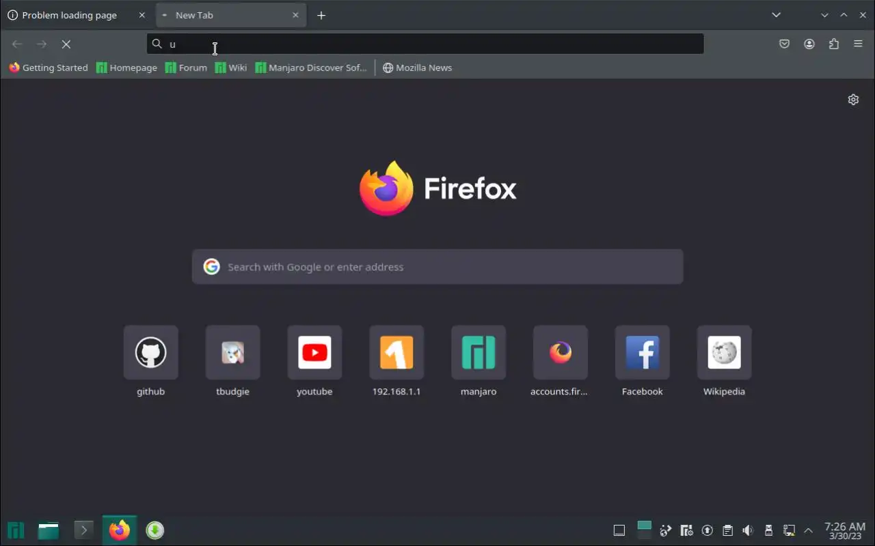This screenshot has width=875, height=546.
Task: Open the updates available tray icon
Action: click(x=708, y=530)
